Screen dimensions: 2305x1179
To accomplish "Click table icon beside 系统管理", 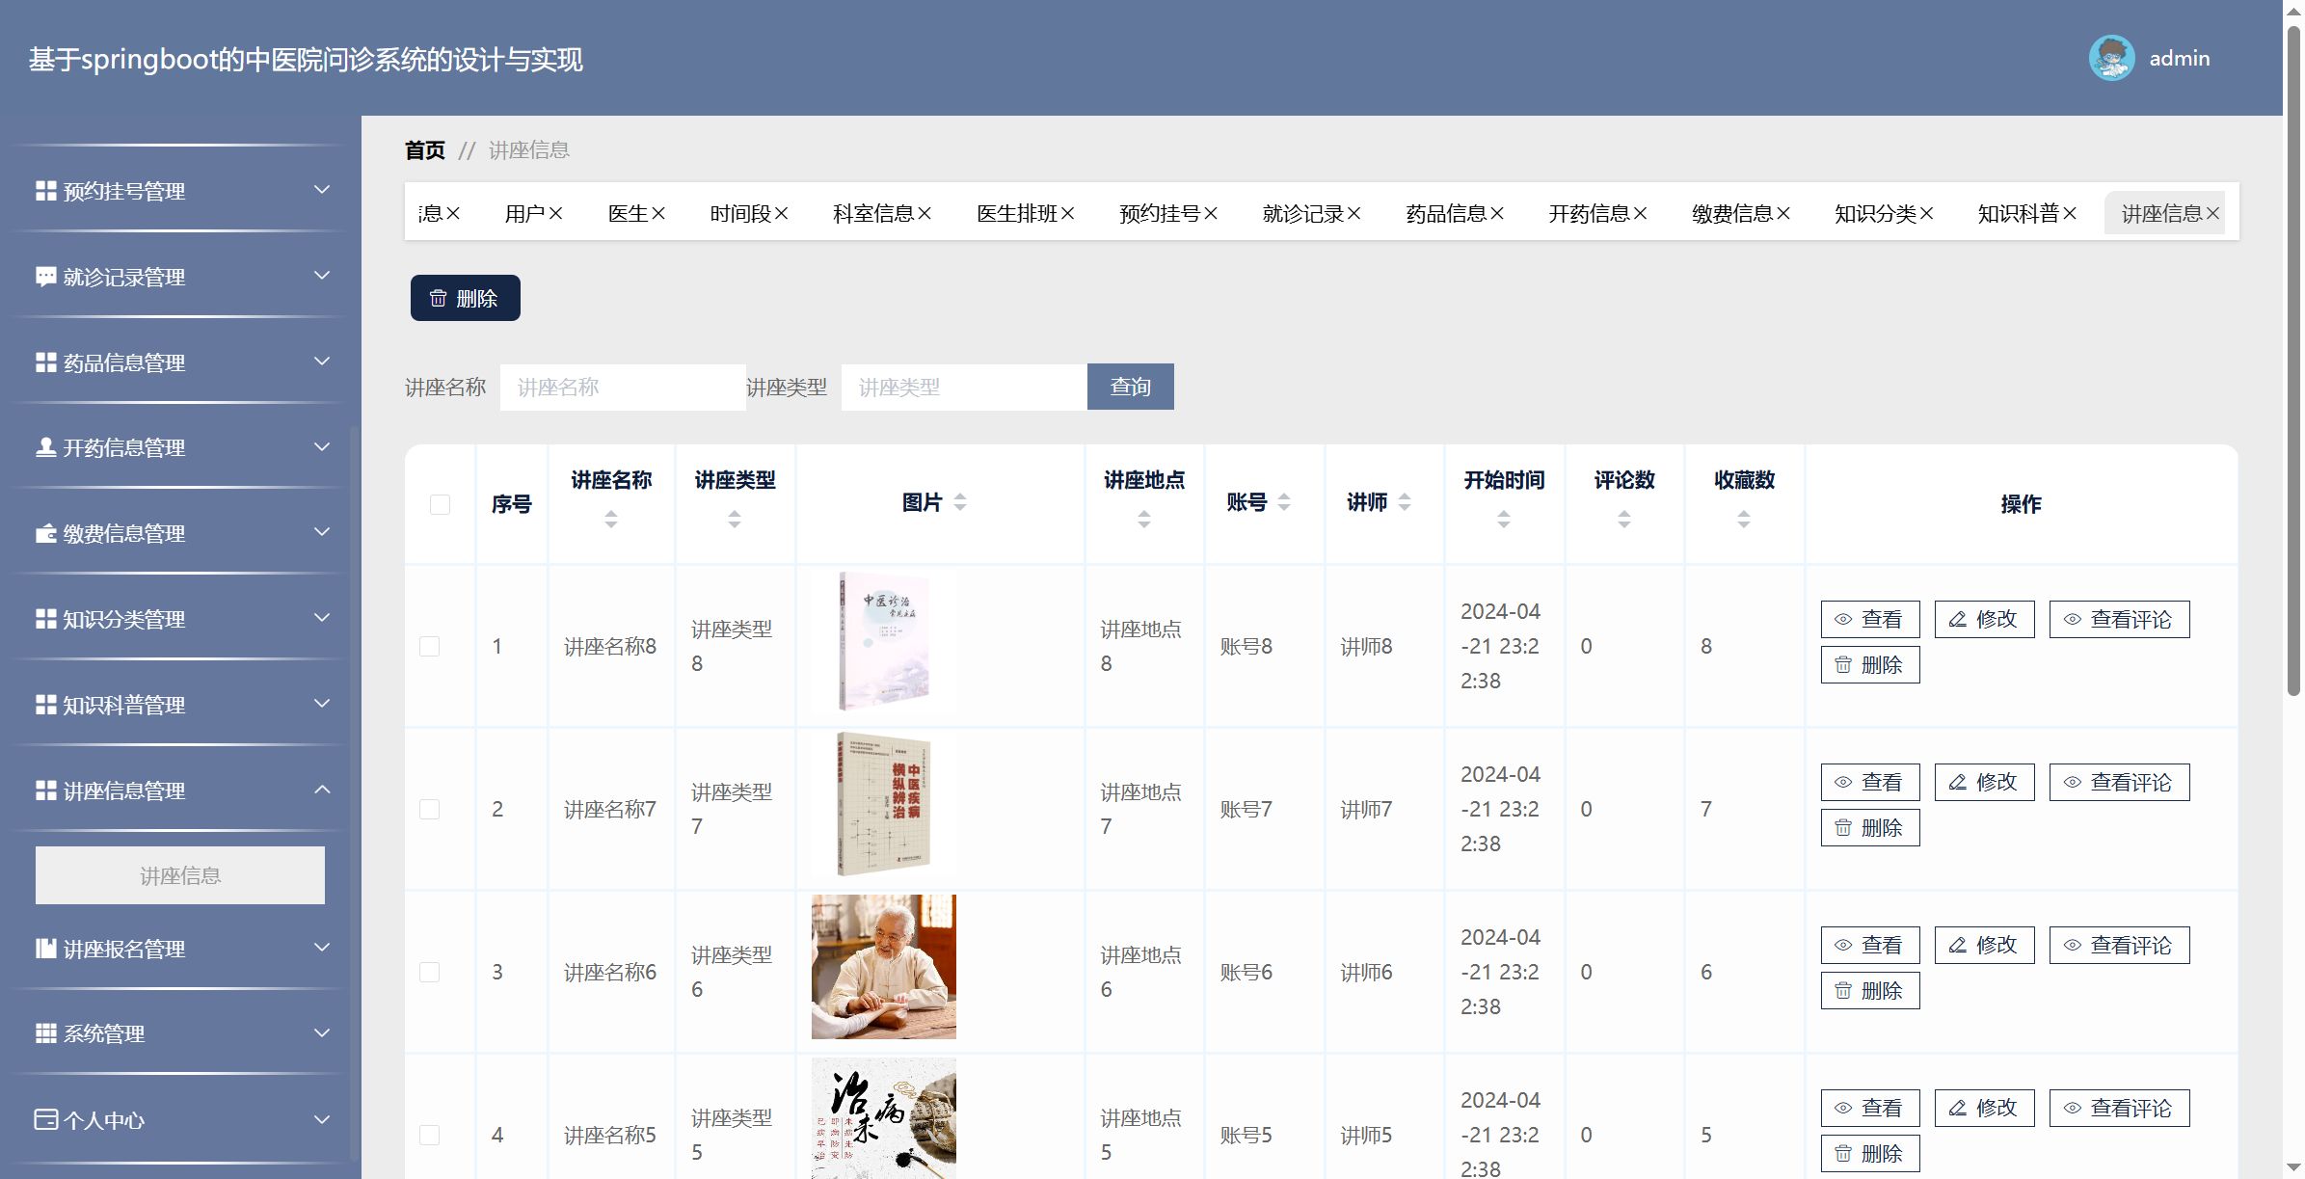I will tap(45, 1033).
